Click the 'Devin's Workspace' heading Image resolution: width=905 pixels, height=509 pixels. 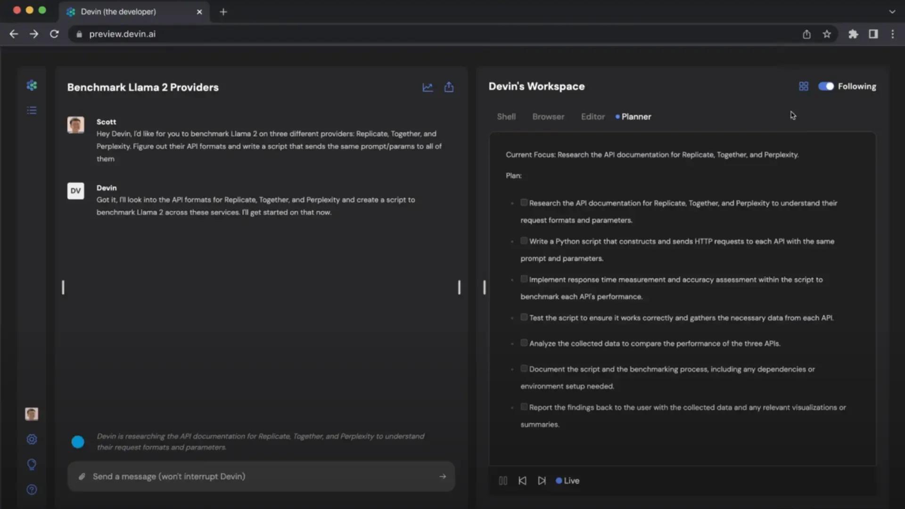click(x=536, y=86)
